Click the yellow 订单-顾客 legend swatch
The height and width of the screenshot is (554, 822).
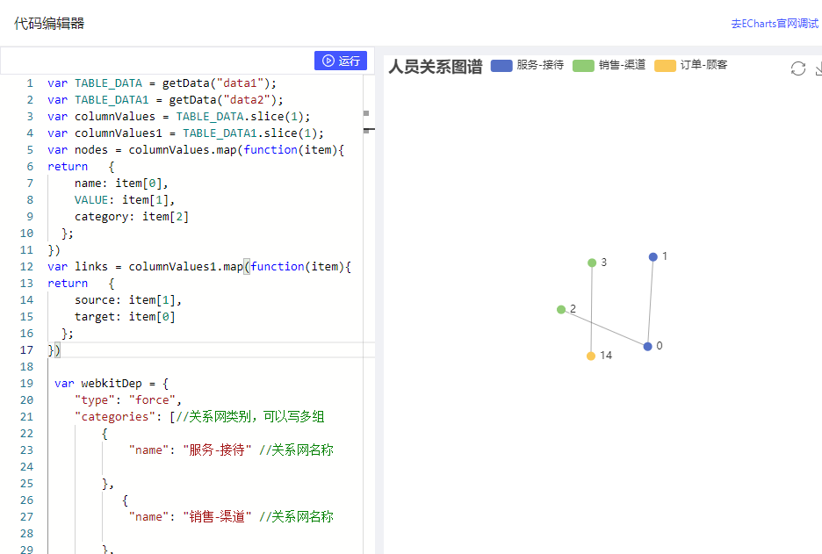665,65
